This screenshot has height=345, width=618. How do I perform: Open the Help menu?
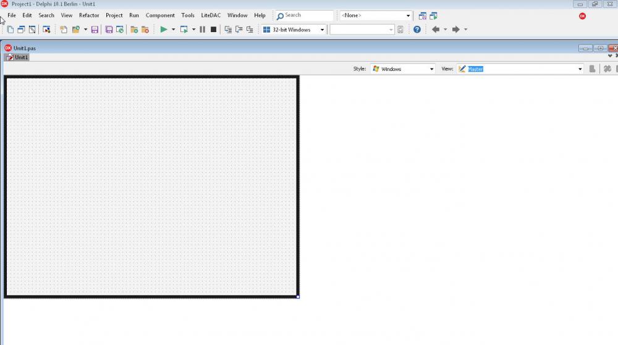pos(260,15)
